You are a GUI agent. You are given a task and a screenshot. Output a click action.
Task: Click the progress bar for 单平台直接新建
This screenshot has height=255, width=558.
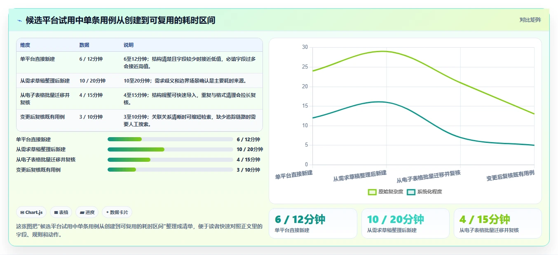170,140
